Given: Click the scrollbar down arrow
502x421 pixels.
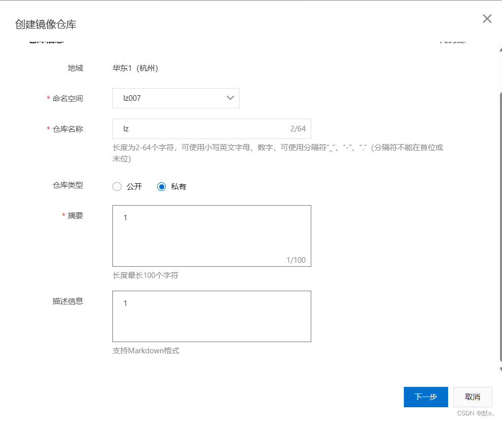Looking at the screenshot, I should pos(500,370).
